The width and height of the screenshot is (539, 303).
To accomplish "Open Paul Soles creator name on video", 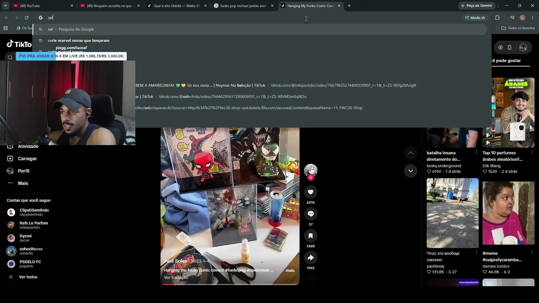I will (176, 261).
